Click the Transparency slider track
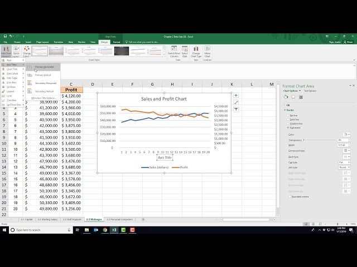Image resolution: width=357 pixels, height=267 pixels. tap(320, 140)
